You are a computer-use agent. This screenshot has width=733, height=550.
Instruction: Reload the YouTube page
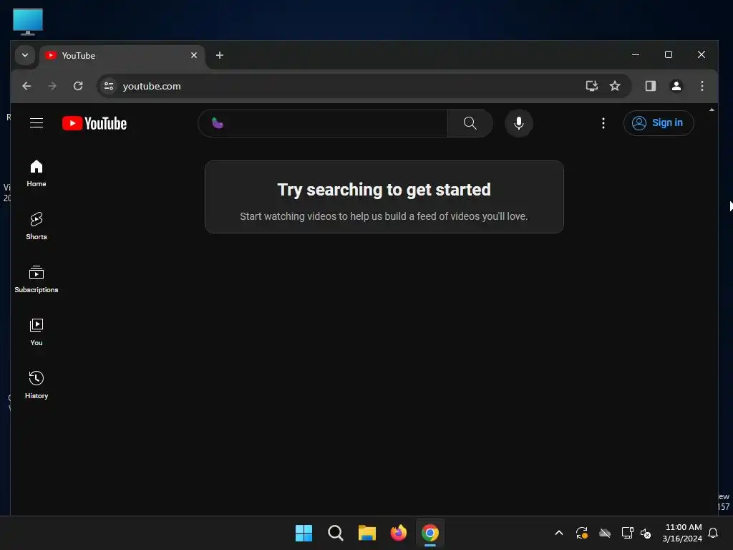pos(78,86)
